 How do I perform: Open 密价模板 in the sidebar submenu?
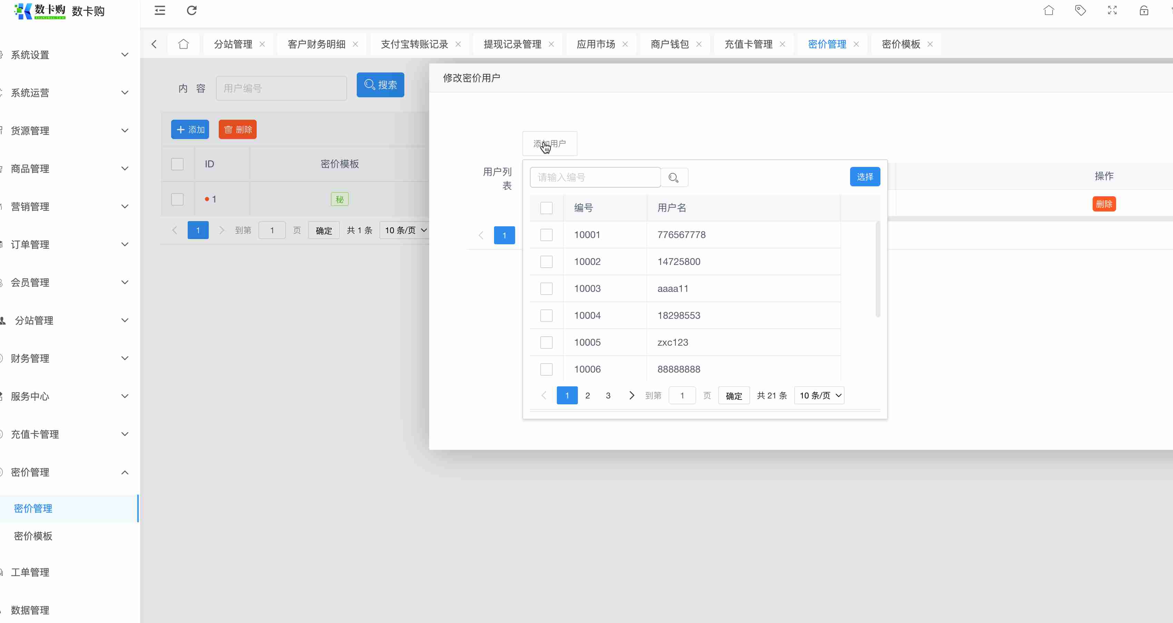[x=33, y=536]
